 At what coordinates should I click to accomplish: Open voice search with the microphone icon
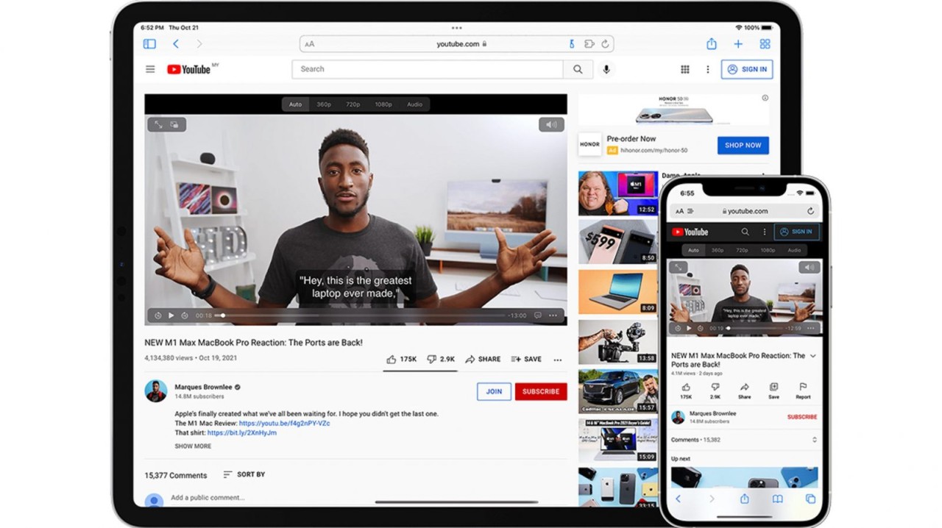pyautogui.click(x=606, y=68)
